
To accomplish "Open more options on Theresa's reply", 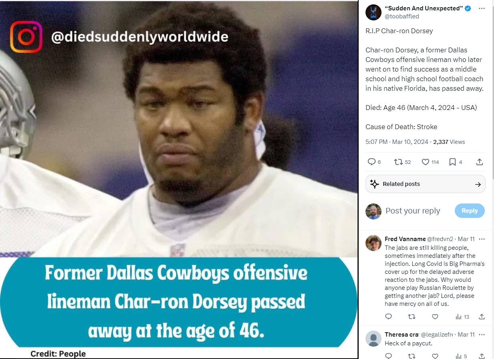I will (x=482, y=334).
